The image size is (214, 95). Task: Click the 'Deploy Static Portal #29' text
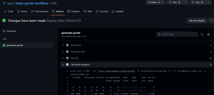pos(64,21)
